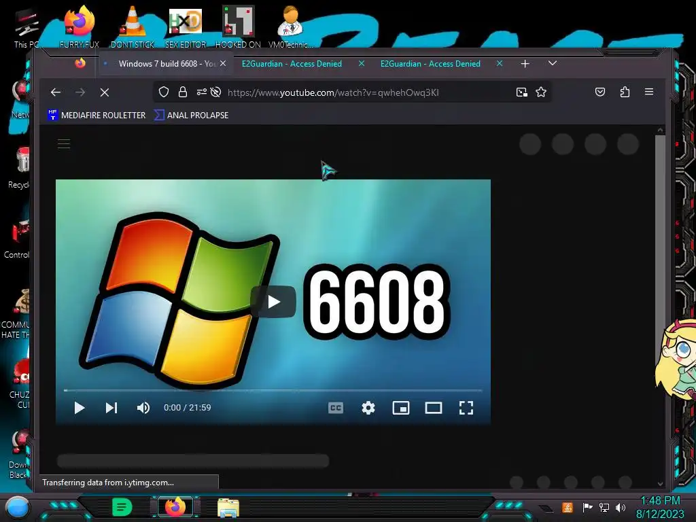Switch to the second E2Guardian Access Denied tab
696x522 pixels.
[430, 63]
